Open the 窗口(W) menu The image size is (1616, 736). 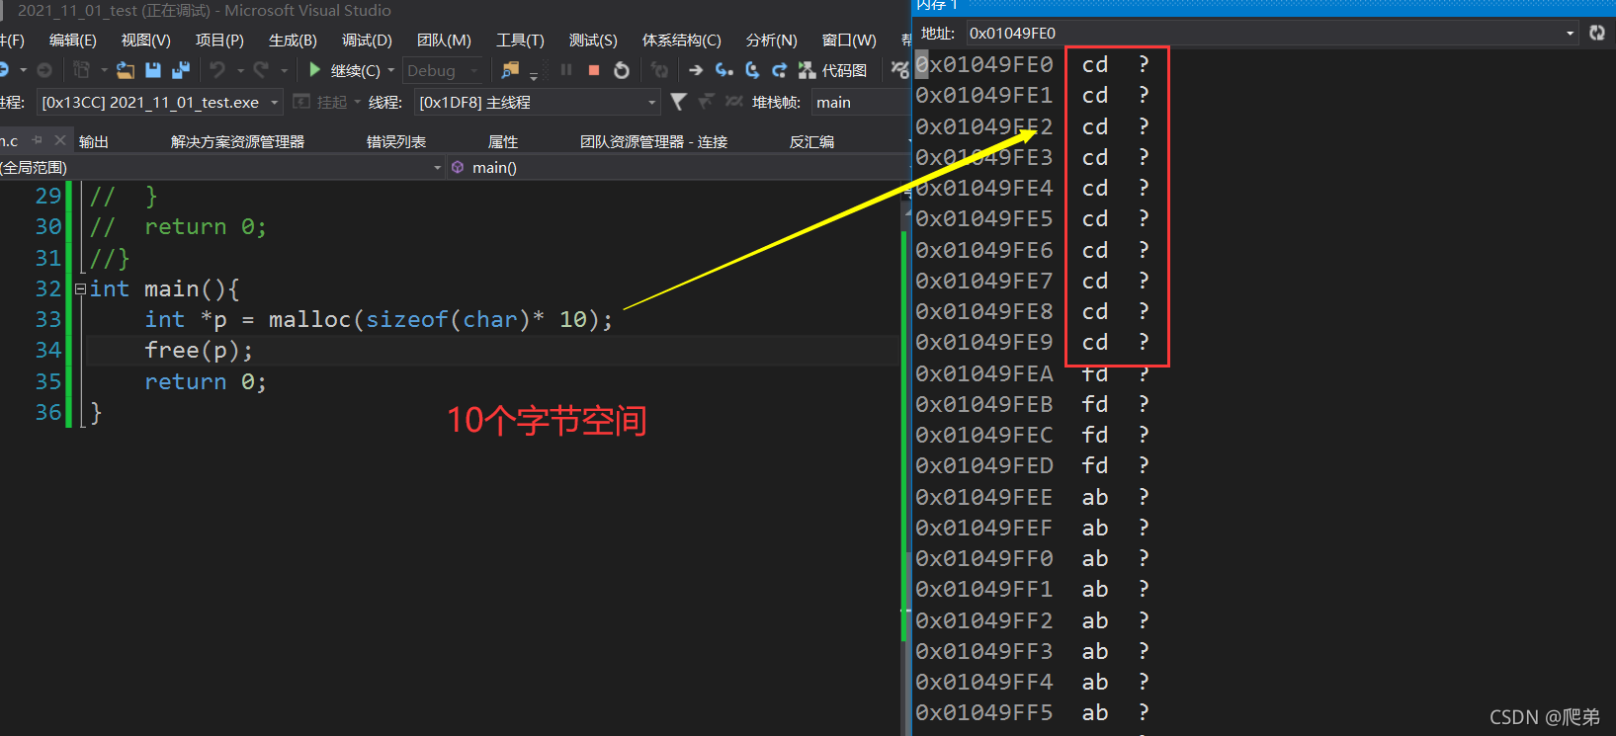tap(849, 40)
